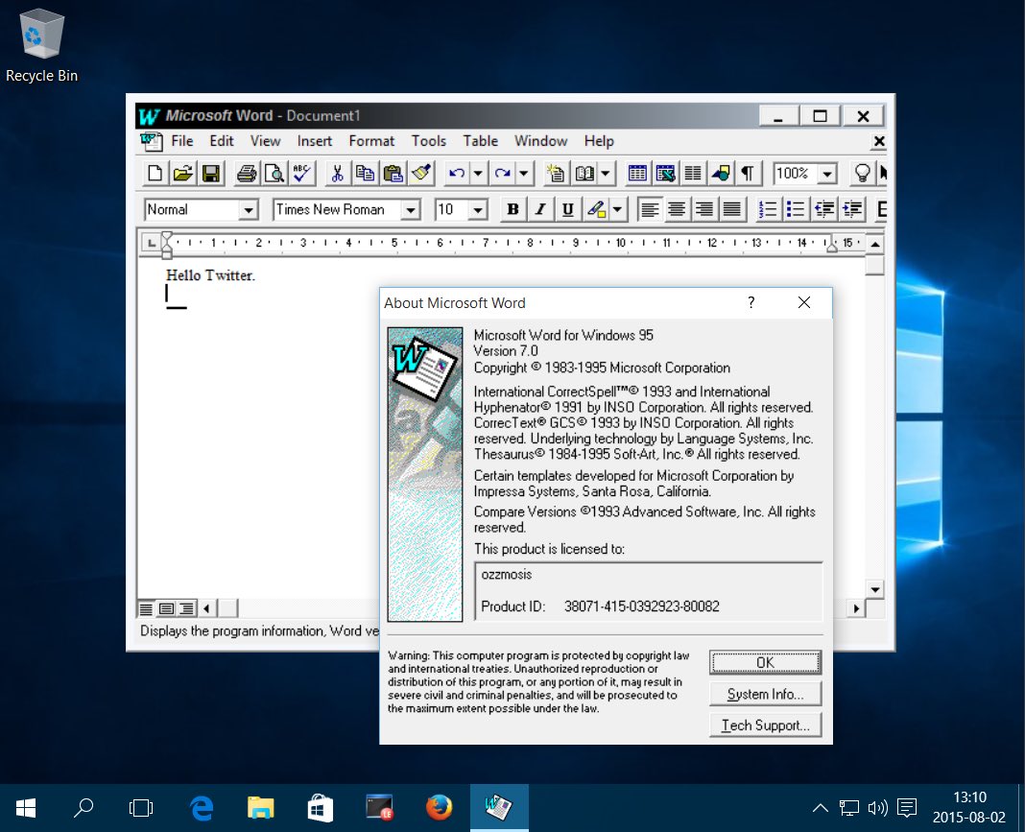
Task: Redo action with right curved arrow
Action: click(503, 173)
